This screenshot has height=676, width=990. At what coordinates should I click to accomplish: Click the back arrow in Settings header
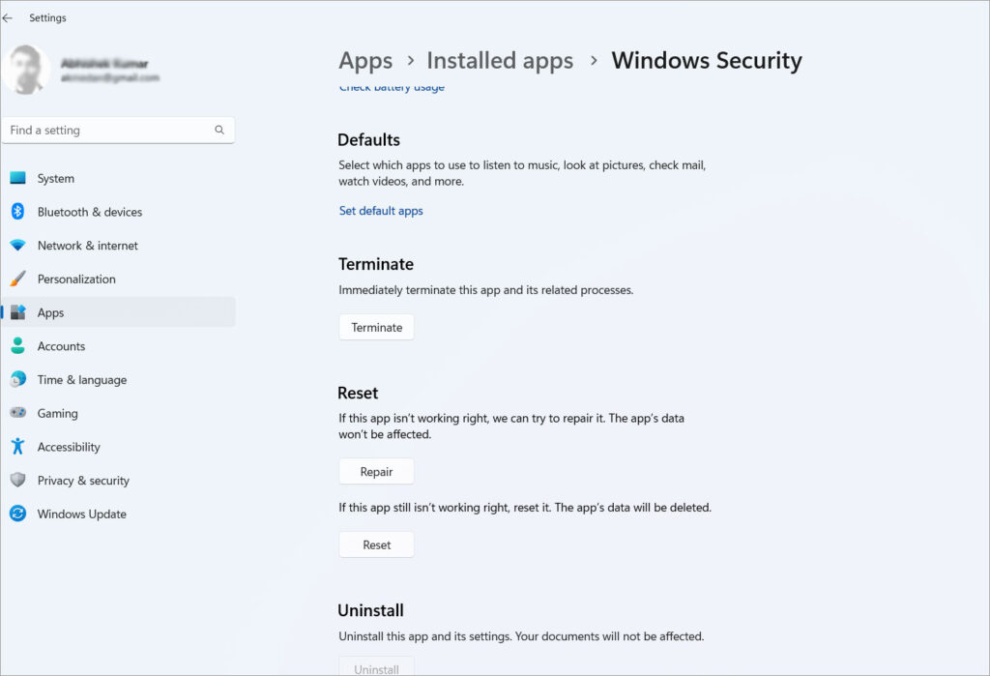(x=8, y=17)
